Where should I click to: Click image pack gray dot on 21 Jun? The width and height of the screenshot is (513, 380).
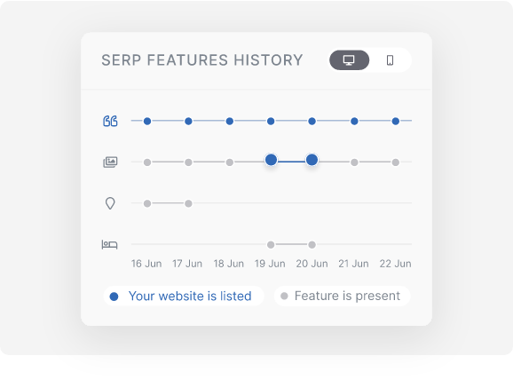(354, 162)
